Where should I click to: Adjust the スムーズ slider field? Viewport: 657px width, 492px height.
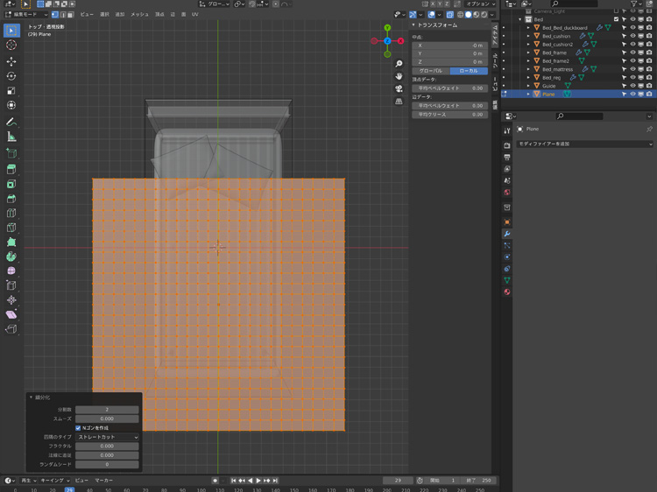[x=107, y=418]
